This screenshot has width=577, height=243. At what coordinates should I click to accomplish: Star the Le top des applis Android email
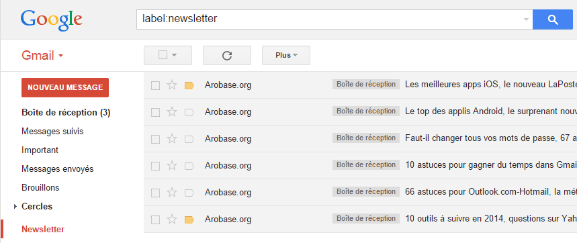click(172, 112)
